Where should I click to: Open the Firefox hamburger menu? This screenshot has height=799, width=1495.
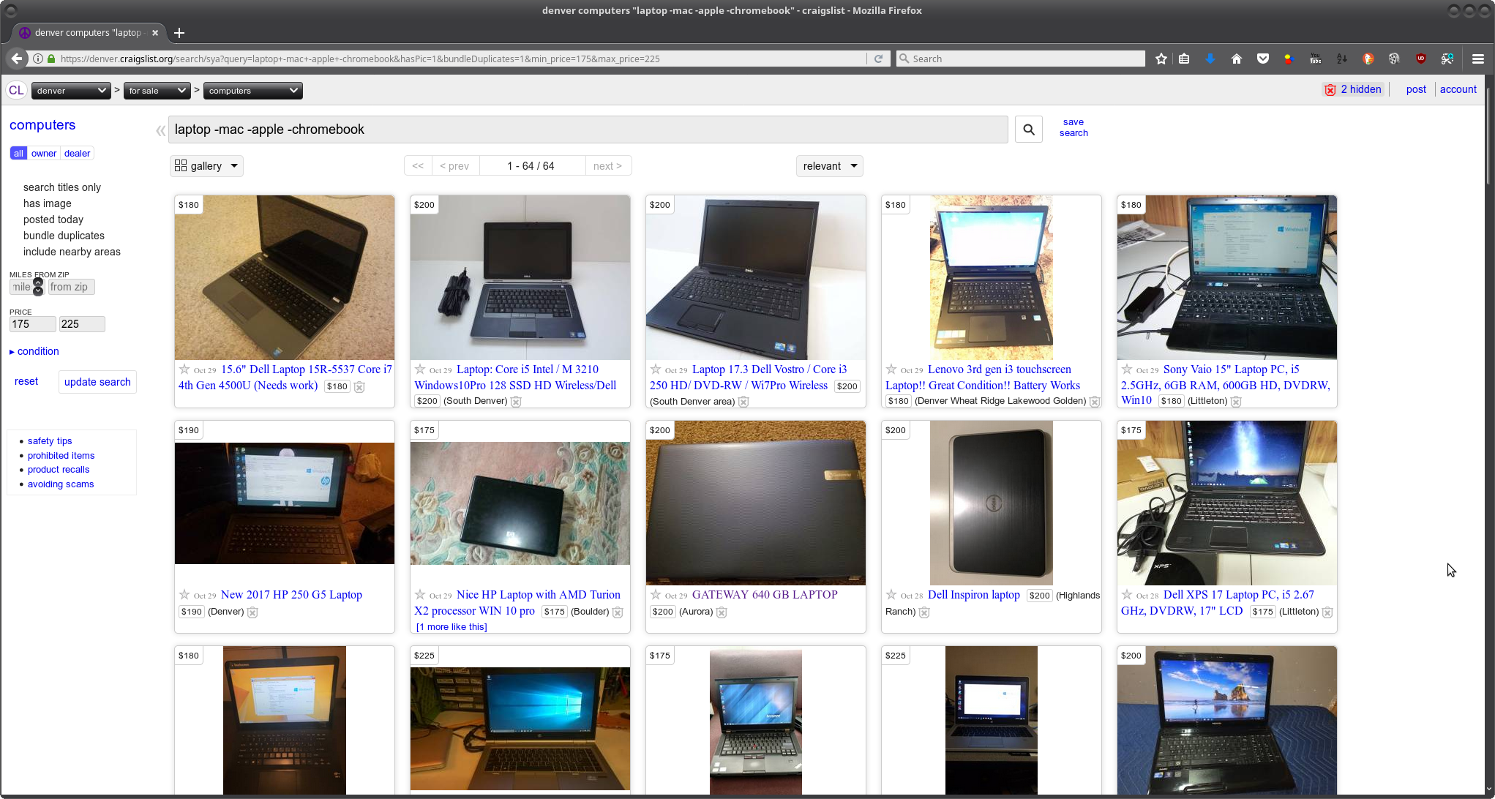click(1478, 59)
